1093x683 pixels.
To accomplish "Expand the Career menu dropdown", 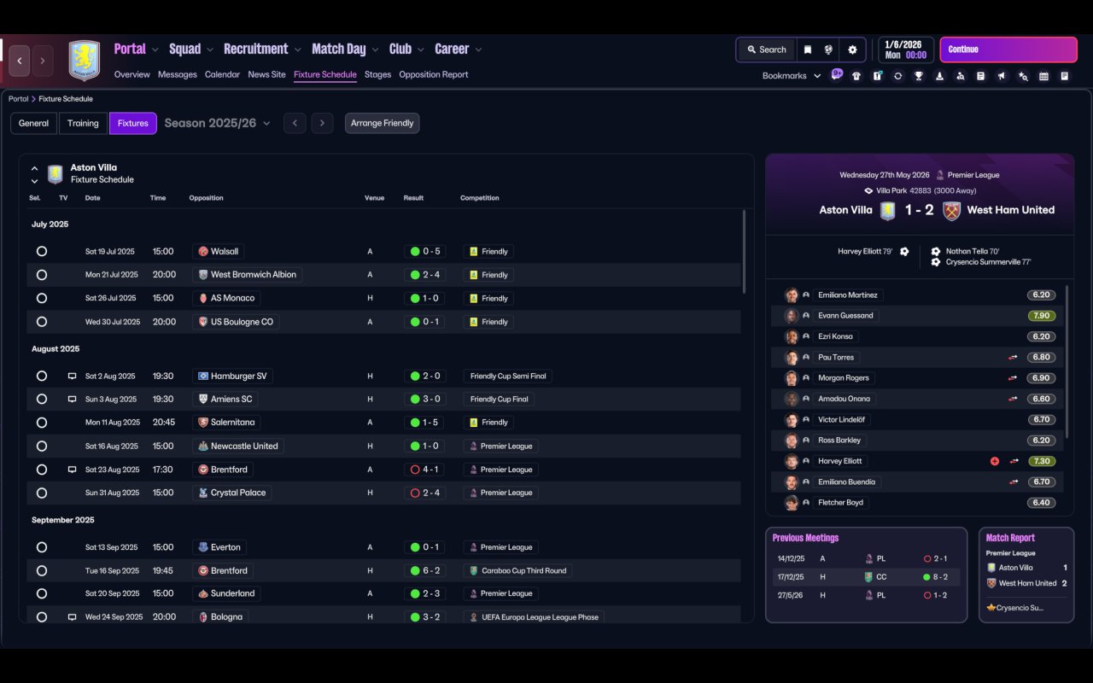I will click(x=478, y=50).
